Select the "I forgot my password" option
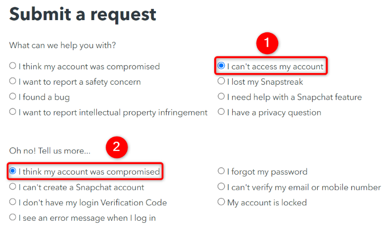 coord(222,171)
